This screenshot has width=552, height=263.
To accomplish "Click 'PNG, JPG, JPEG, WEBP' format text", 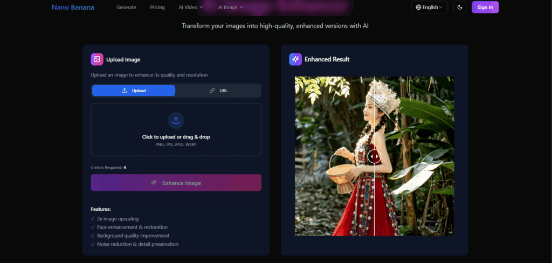I will pyautogui.click(x=176, y=144).
